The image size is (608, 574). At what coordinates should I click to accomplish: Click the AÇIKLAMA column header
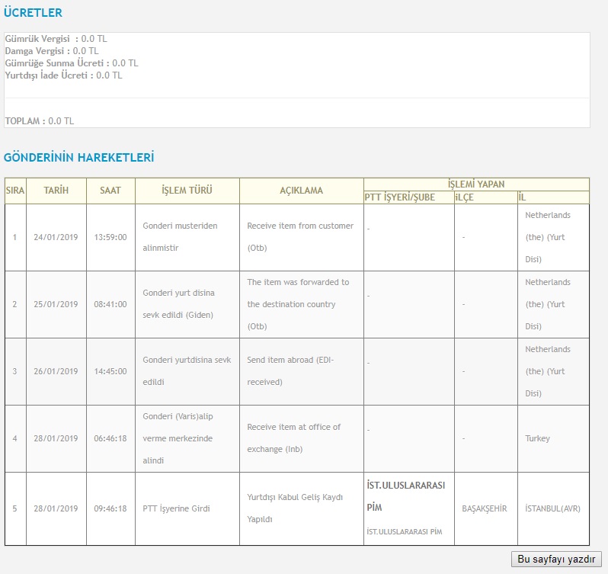pos(302,191)
